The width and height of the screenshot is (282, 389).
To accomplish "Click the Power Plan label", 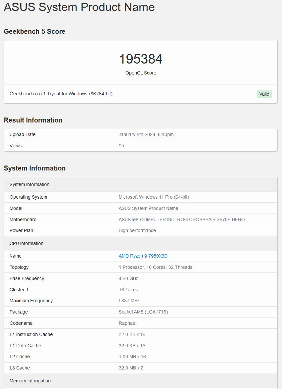I will pos(21,230).
